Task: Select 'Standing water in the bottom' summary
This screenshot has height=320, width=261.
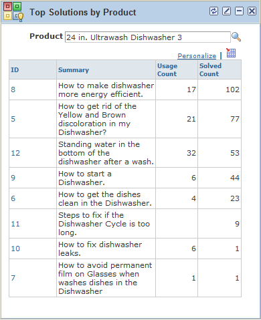Action: click(x=106, y=153)
